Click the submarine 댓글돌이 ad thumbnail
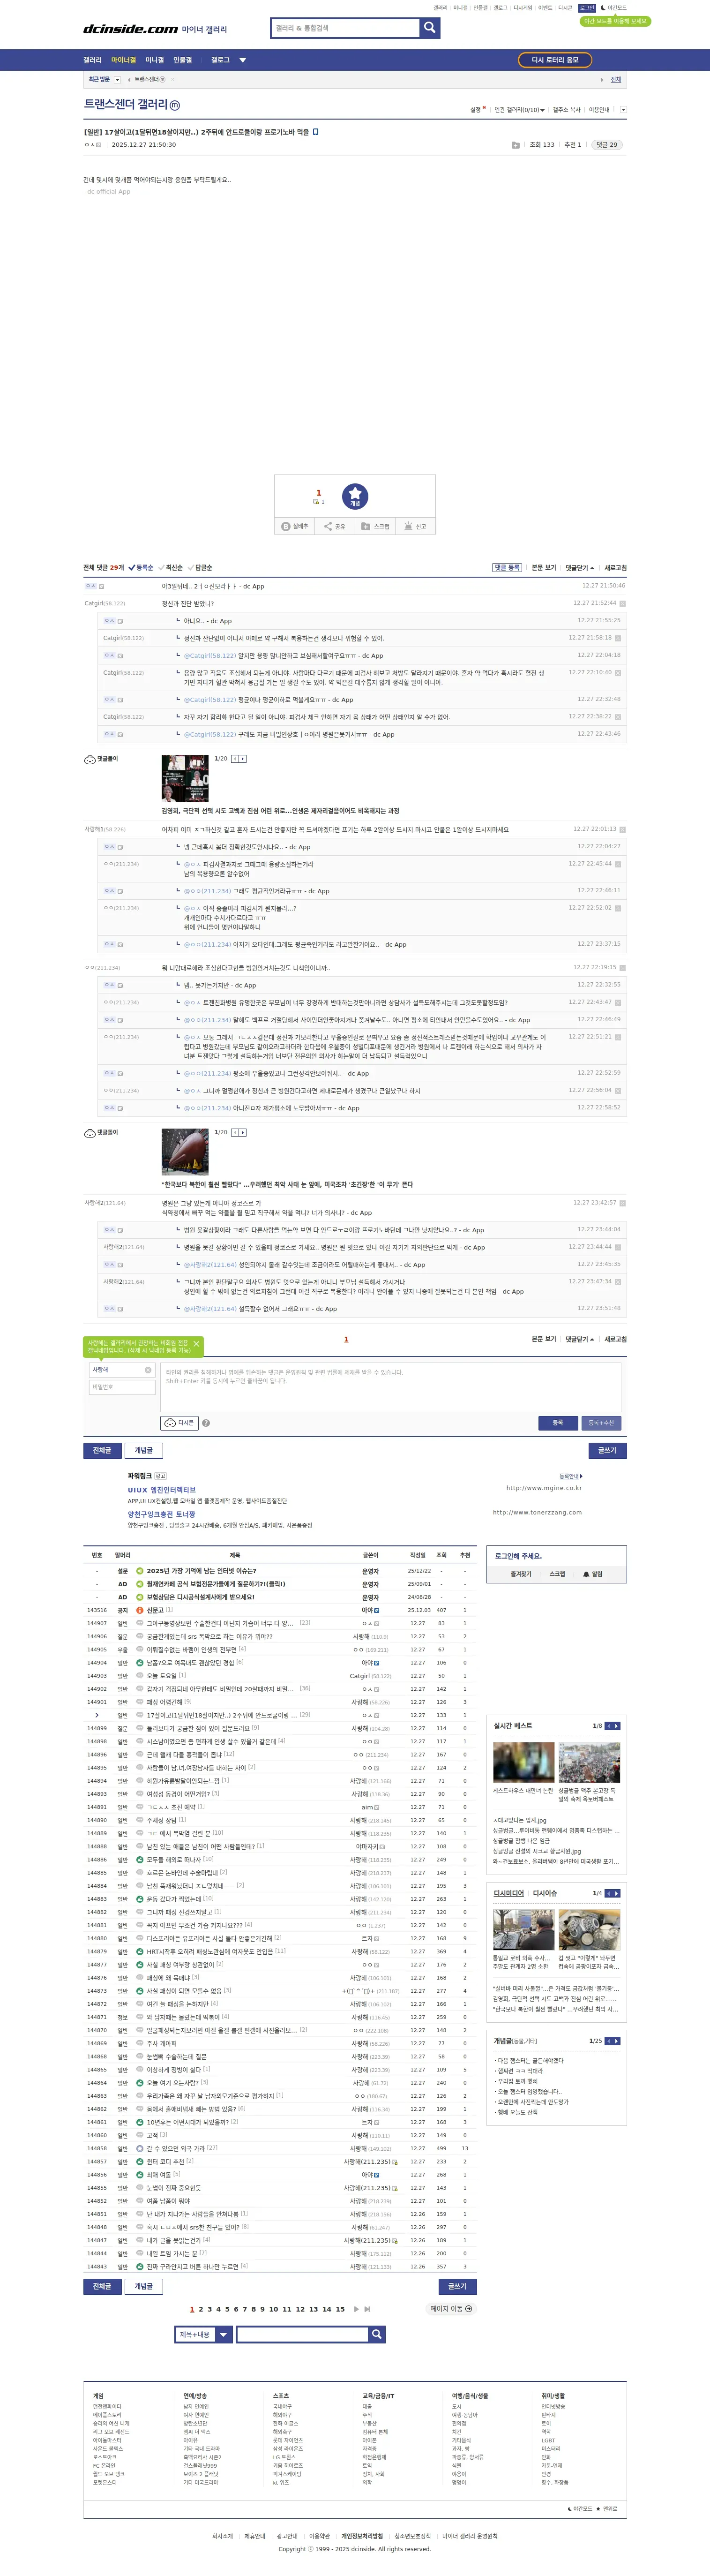 [185, 1151]
